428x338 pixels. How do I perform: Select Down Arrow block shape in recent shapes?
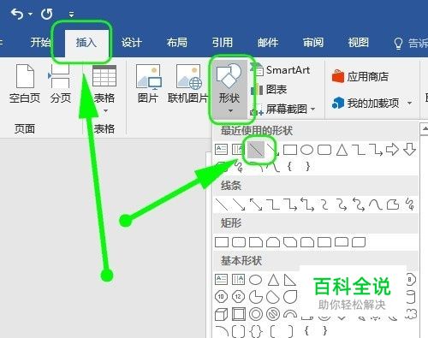pyautogui.click(x=409, y=150)
